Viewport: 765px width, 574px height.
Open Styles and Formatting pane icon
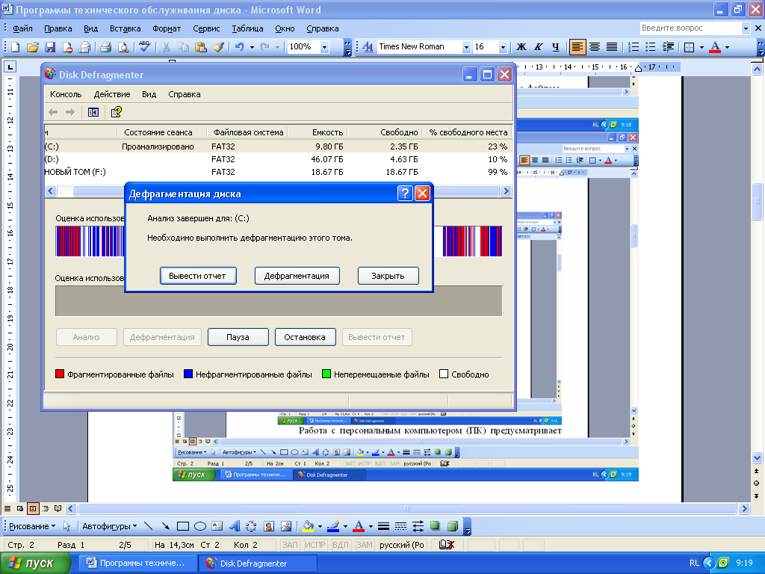click(x=368, y=47)
